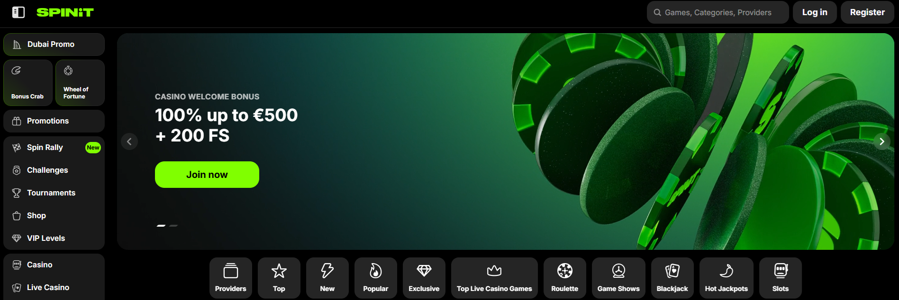
Task: Open the Dubai Promo entry
Action: pos(54,44)
